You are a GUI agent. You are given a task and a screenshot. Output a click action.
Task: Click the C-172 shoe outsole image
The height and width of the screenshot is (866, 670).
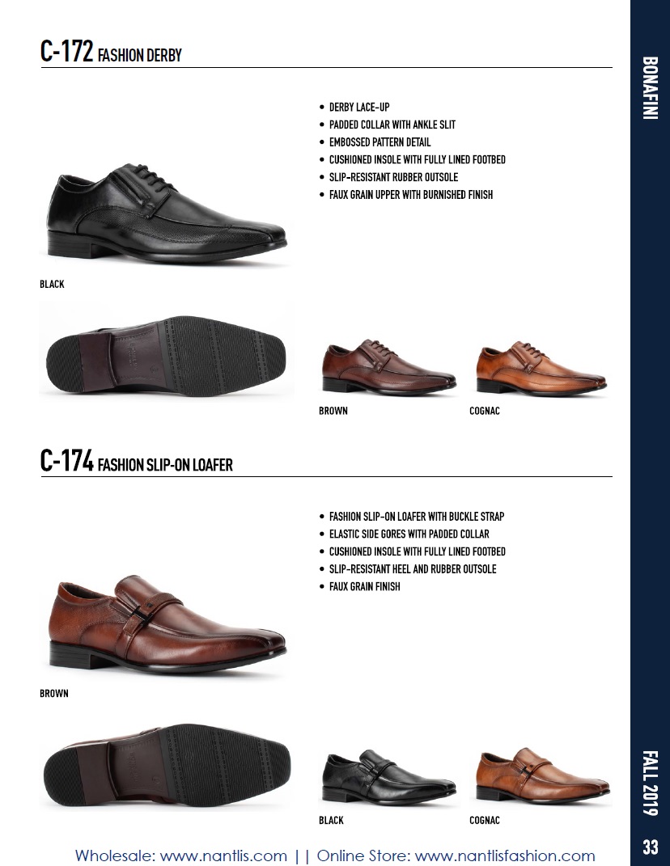click(x=167, y=355)
